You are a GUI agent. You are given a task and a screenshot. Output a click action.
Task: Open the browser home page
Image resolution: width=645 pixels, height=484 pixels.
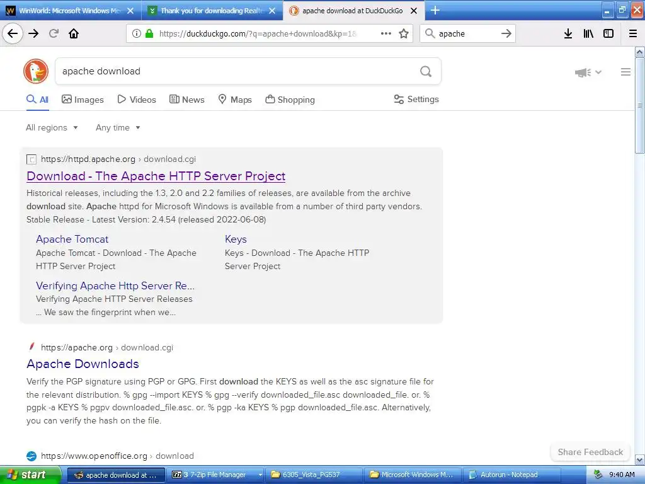[x=74, y=33]
